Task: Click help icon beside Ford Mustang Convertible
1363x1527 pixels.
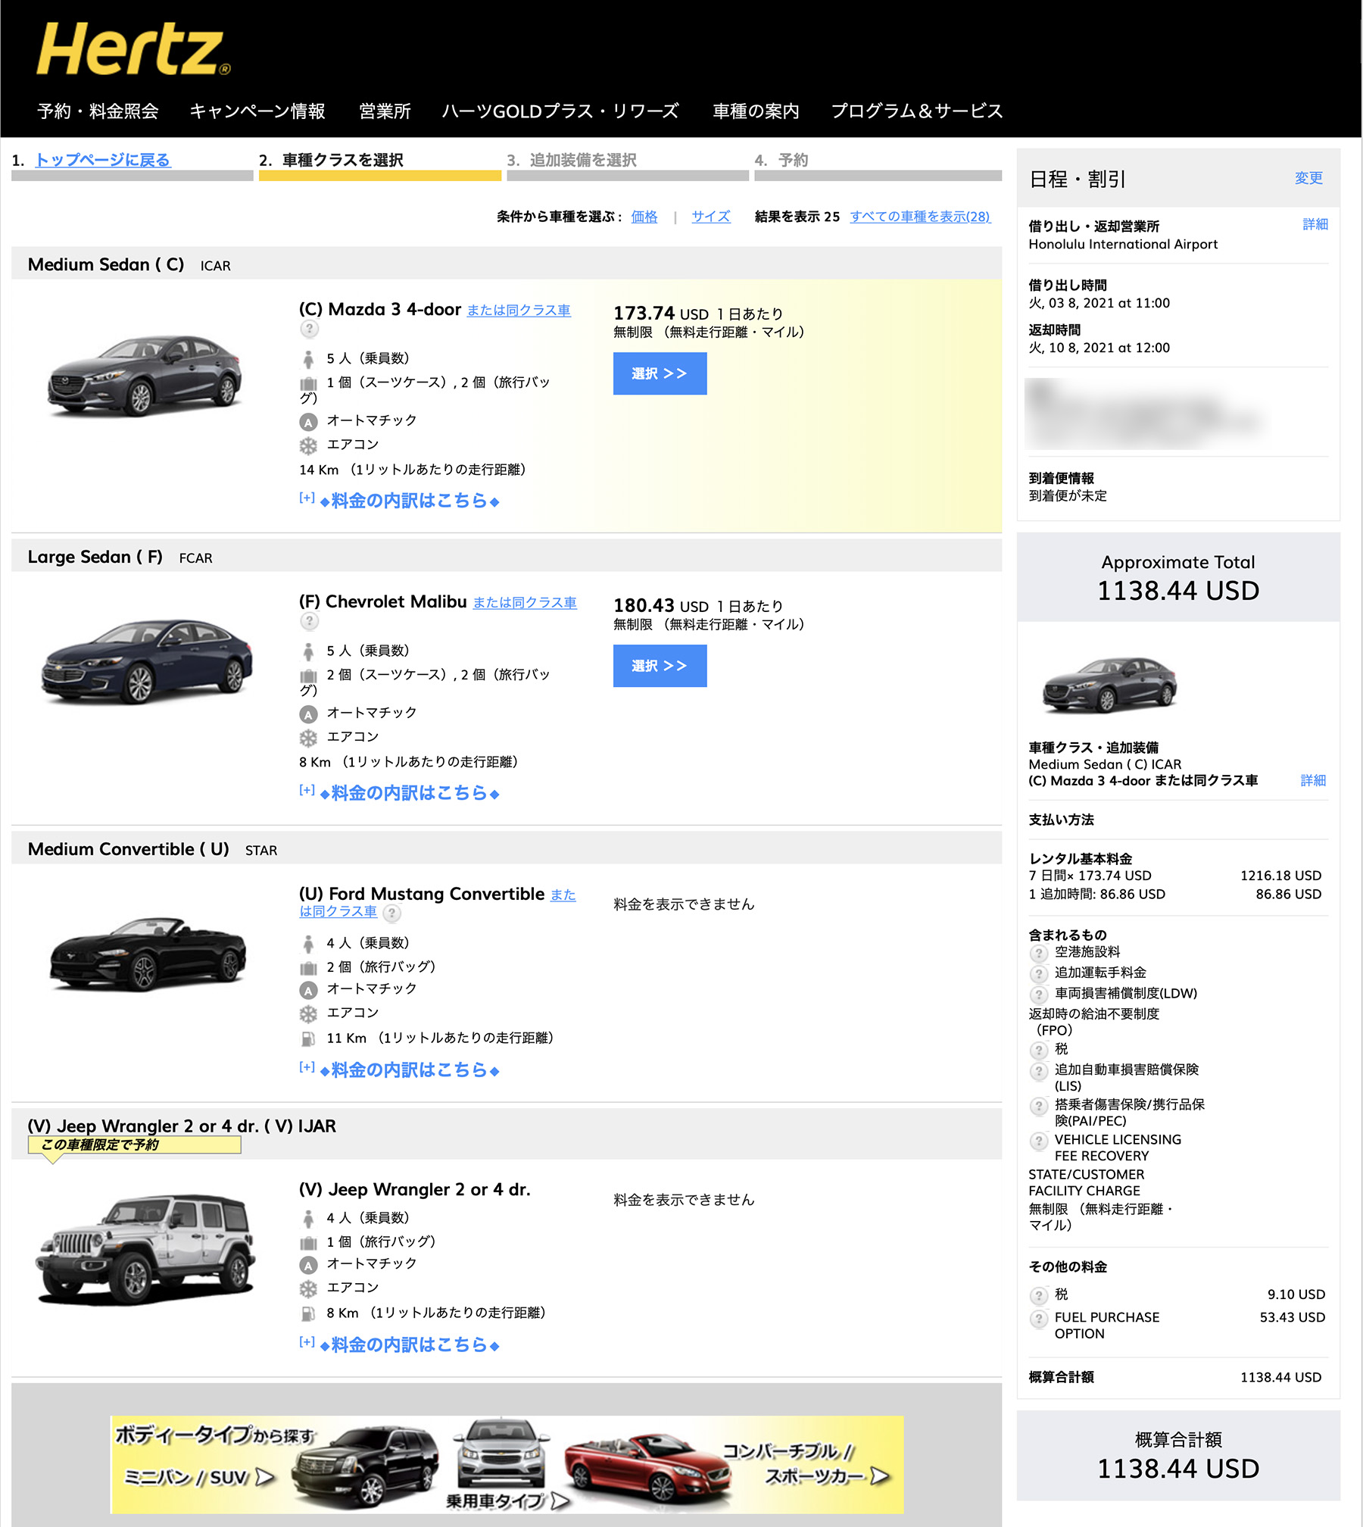Action: click(x=391, y=913)
